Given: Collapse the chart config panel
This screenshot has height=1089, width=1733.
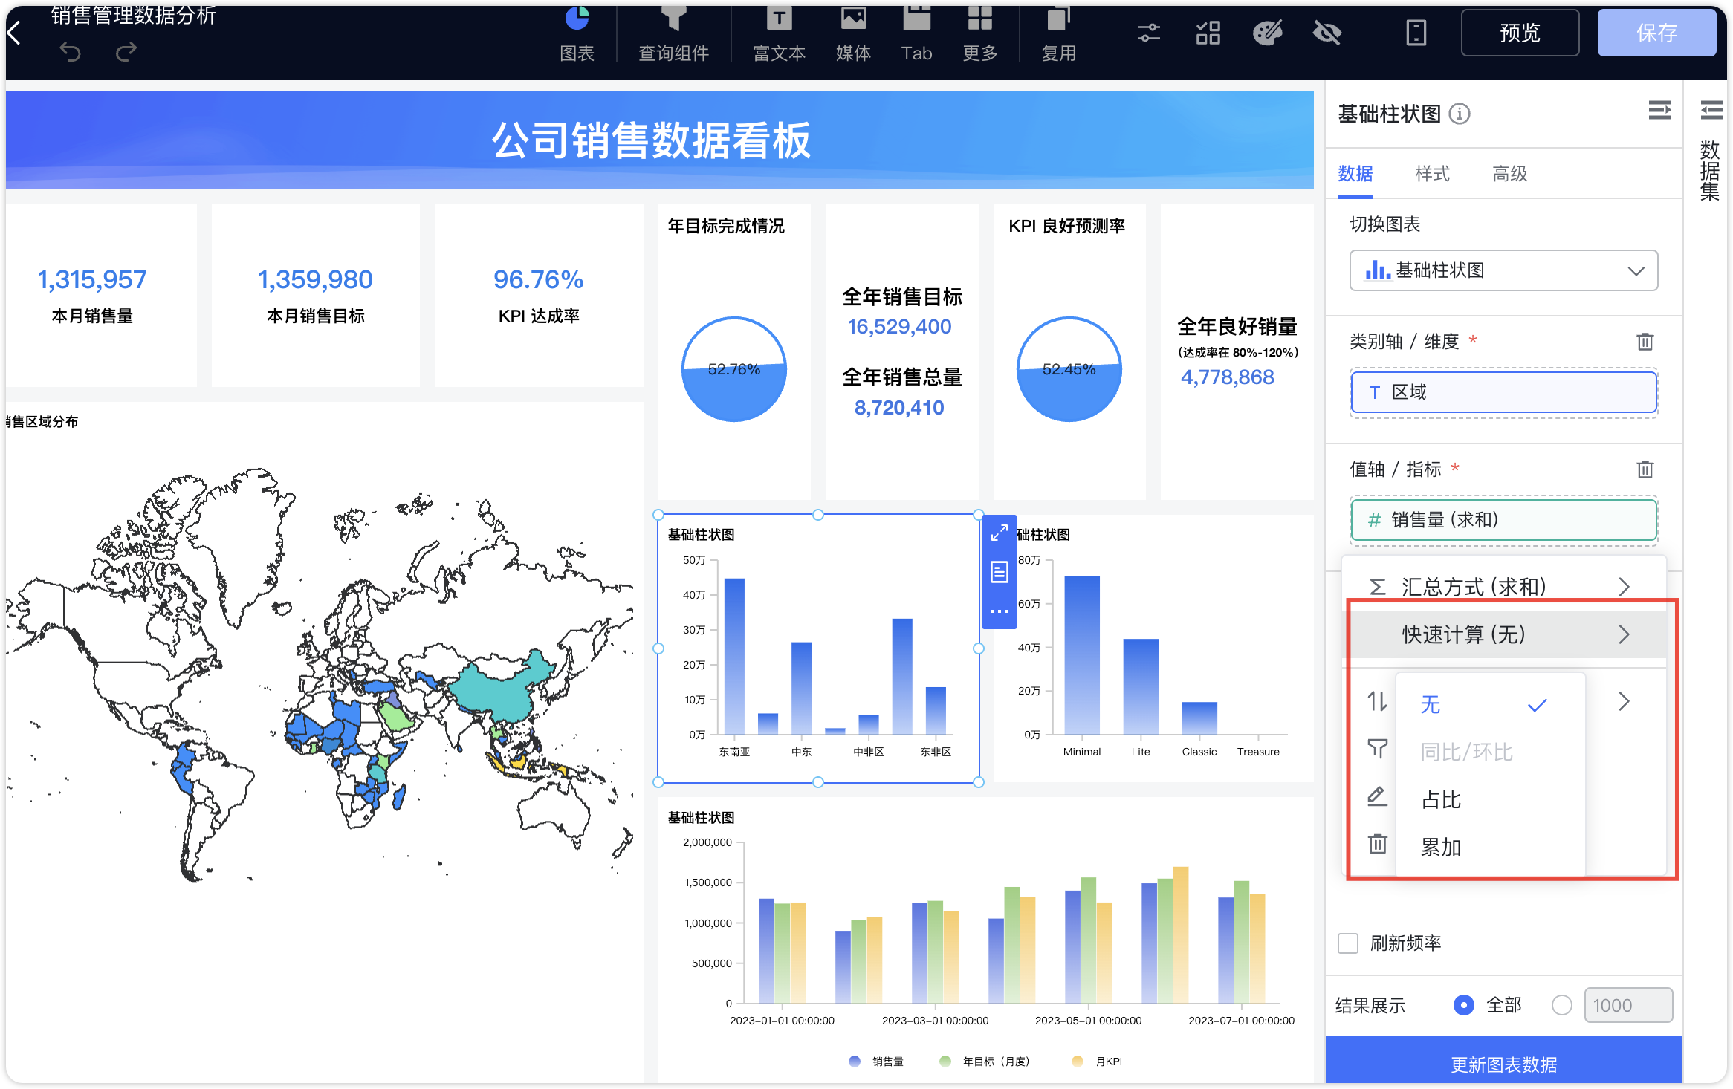Looking at the screenshot, I should coord(1659,111).
